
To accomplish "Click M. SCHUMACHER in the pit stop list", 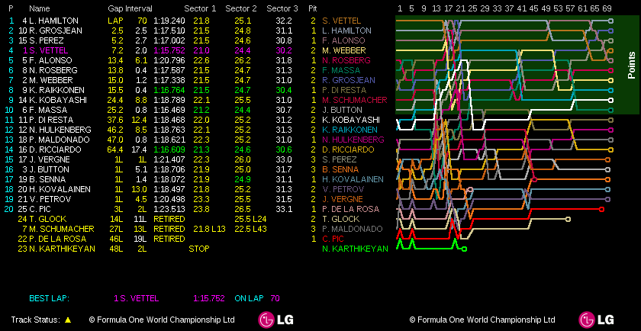I will pyautogui.click(x=354, y=100).
